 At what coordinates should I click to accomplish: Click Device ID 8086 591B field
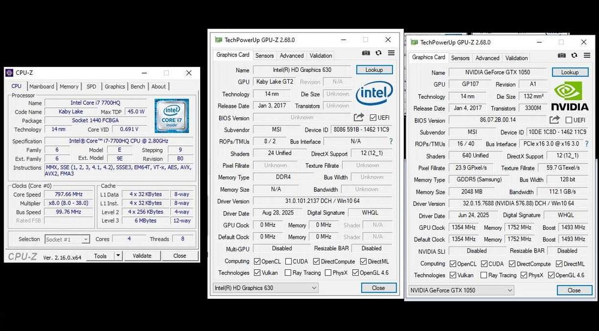pyautogui.click(x=361, y=129)
